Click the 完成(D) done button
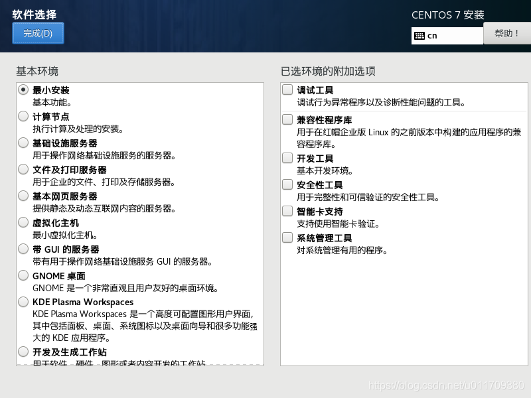Viewport: 531px width, 398px height. 38,33
